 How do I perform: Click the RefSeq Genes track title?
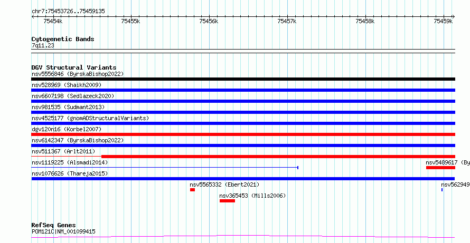coord(54,225)
